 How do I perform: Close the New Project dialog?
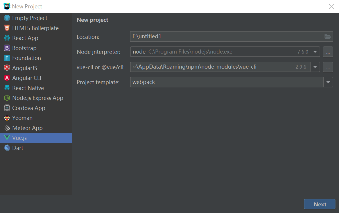point(331,6)
